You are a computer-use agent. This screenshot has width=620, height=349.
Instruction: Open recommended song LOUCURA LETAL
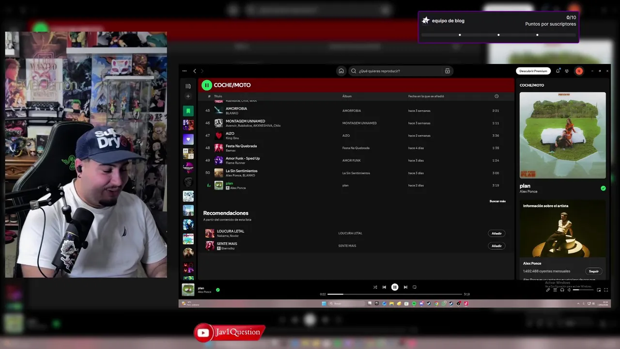231,231
